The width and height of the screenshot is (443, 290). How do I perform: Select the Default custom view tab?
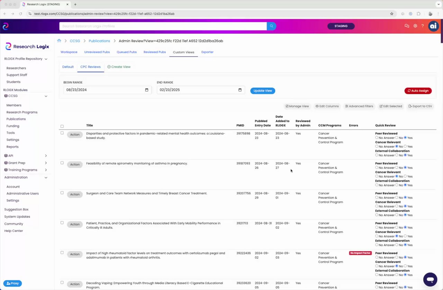click(x=68, y=67)
